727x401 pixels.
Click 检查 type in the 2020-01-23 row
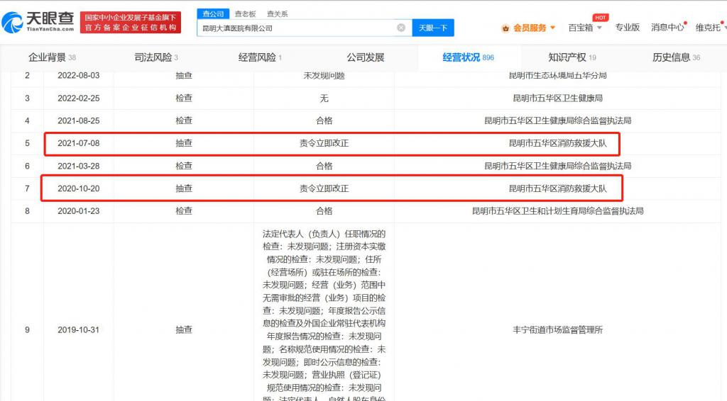184,211
